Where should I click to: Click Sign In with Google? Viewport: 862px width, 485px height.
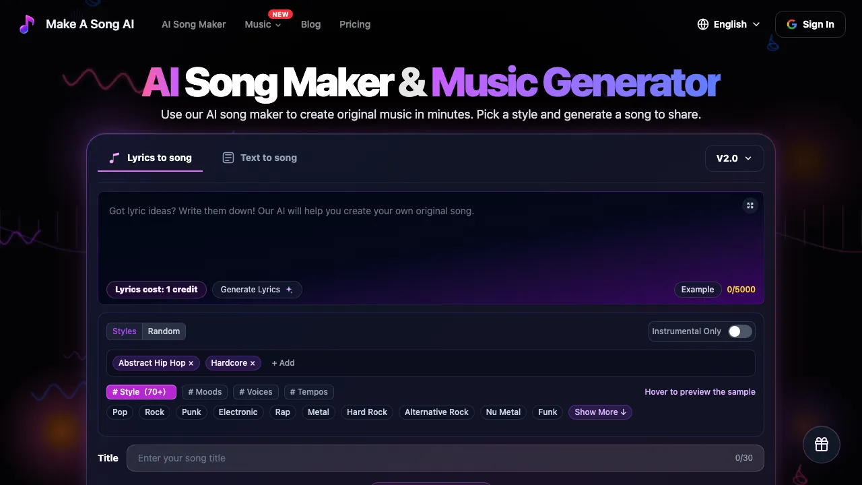pyautogui.click(x=810, y=24)
